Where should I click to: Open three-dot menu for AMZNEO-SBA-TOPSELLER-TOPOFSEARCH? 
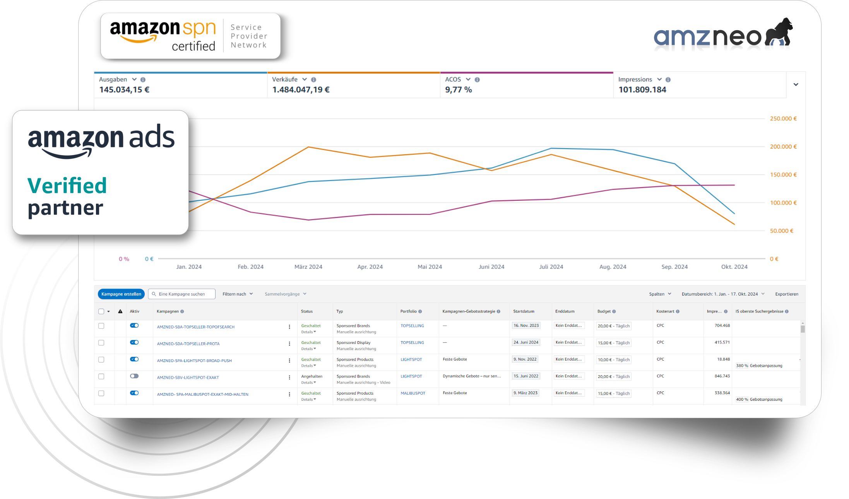point(289,327)
